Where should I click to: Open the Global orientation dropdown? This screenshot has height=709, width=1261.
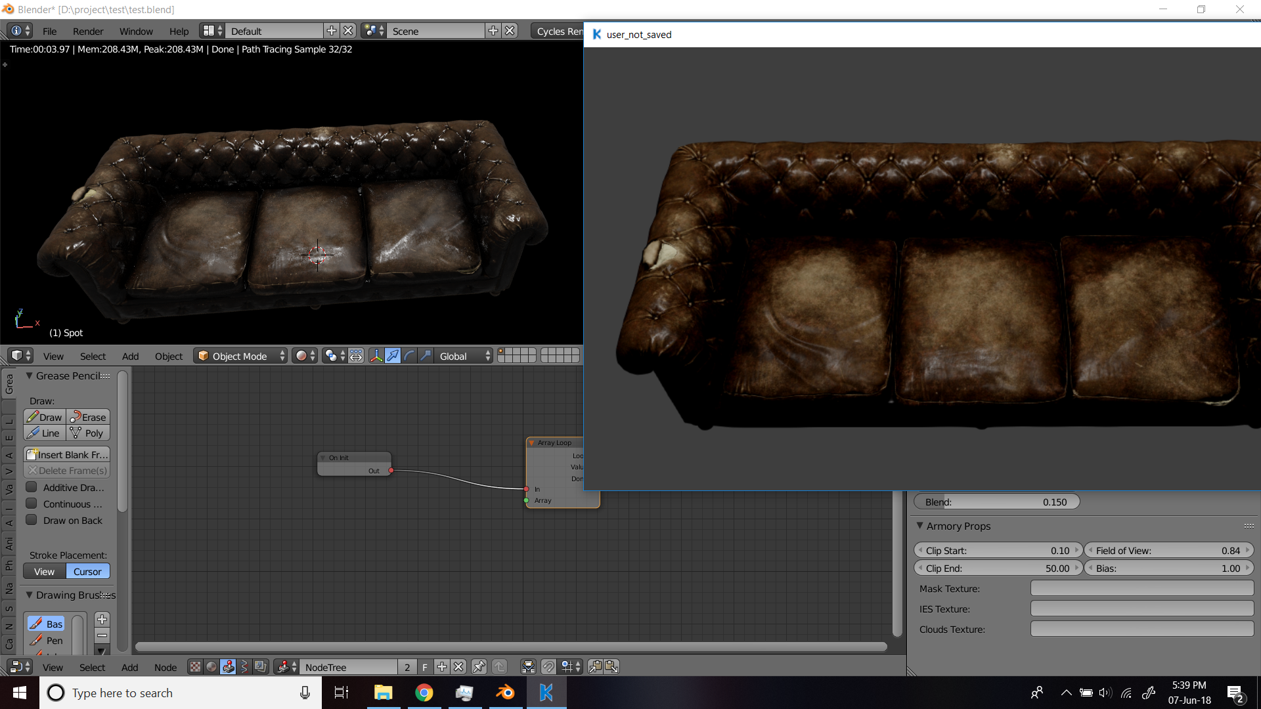tap(464, 356)
